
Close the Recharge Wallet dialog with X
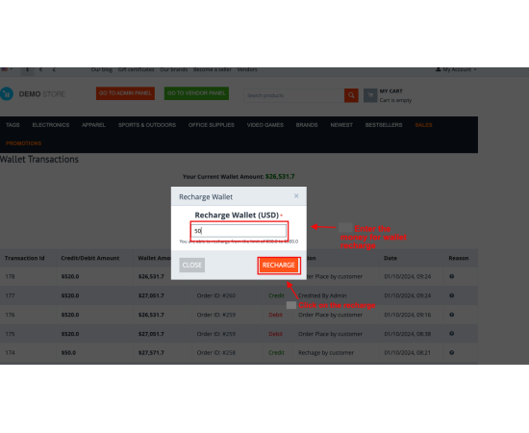click(x=296, y=195)
